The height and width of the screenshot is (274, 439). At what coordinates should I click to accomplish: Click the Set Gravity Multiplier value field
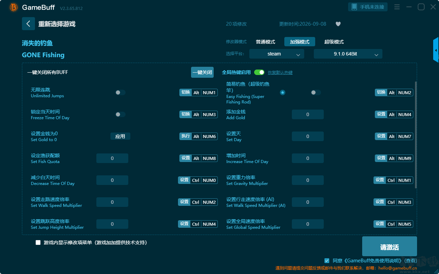(308, 180)
